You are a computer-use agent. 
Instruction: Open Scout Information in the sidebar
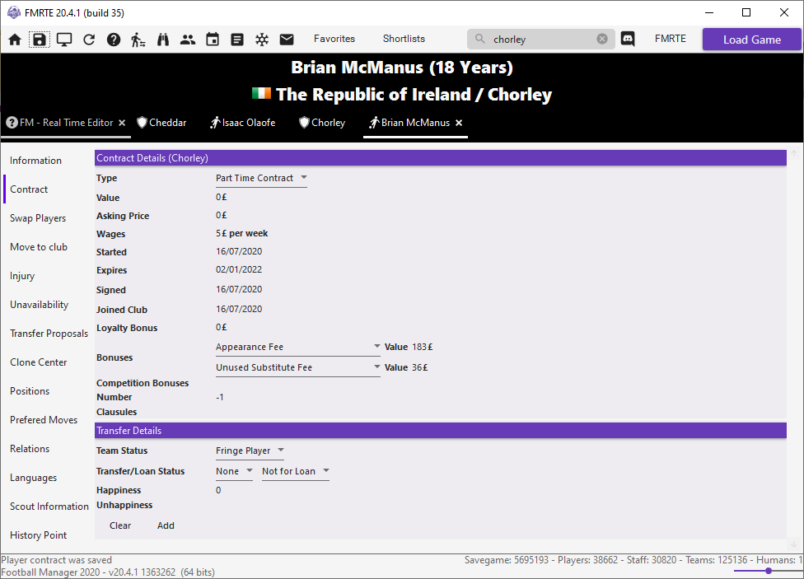pyautogui.click(x=49, y=507)
